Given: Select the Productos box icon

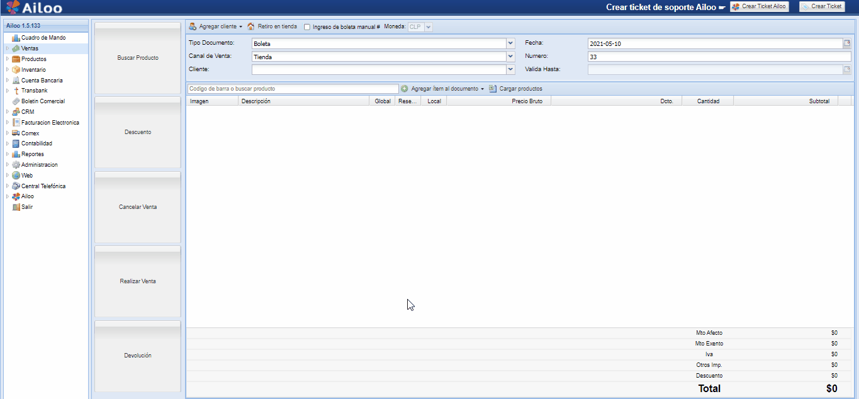Looking at the screenshot, I should tap(16, 59).
